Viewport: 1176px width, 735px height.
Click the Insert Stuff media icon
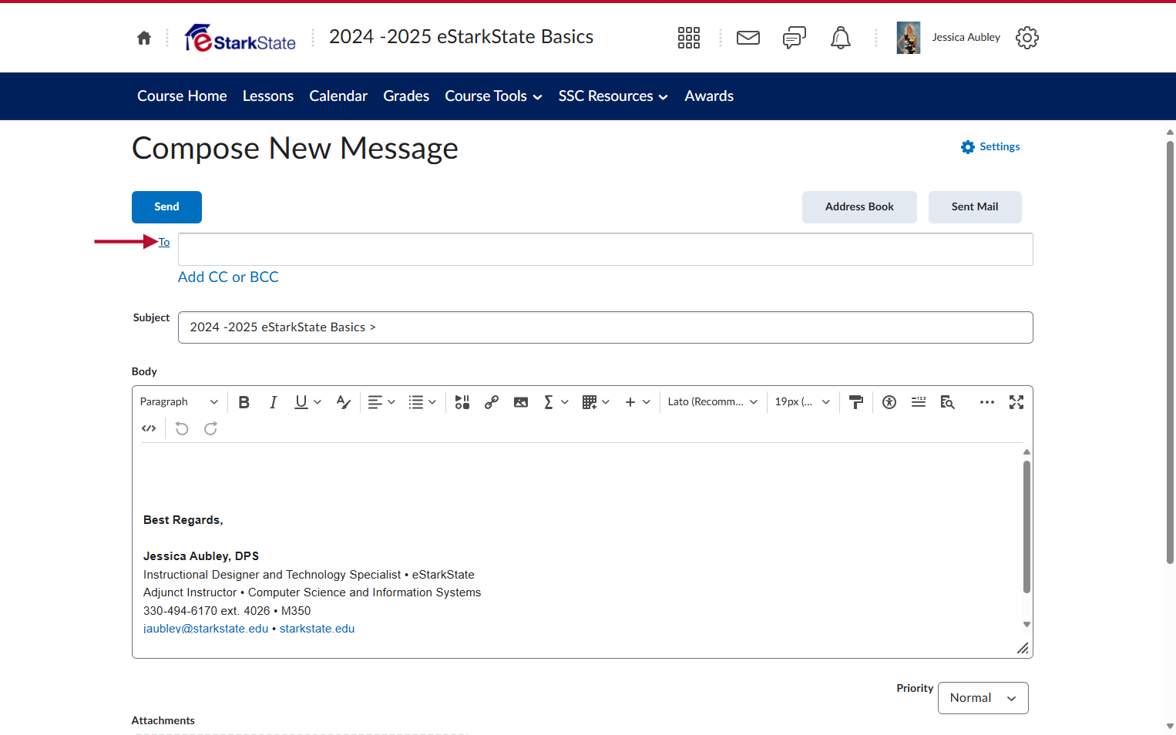pos(462,402)
